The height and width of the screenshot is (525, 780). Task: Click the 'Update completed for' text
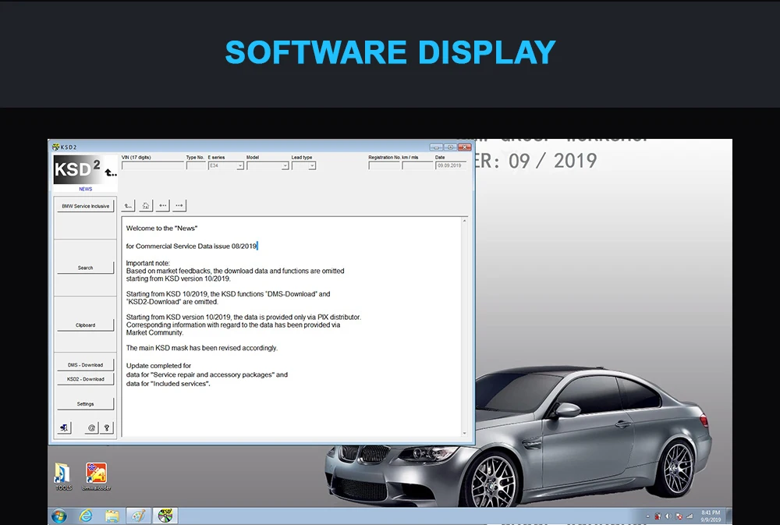[158, 366]
